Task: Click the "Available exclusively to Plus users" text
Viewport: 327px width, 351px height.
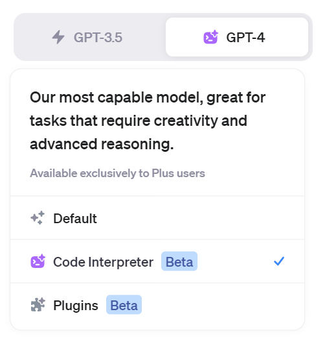Action: tap(117, 173)
